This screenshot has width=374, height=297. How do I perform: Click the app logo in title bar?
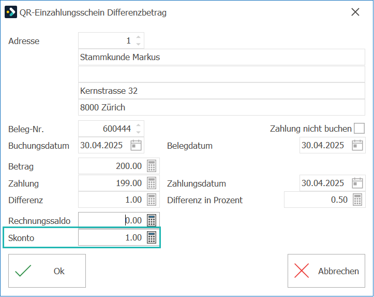pos(11,12)
